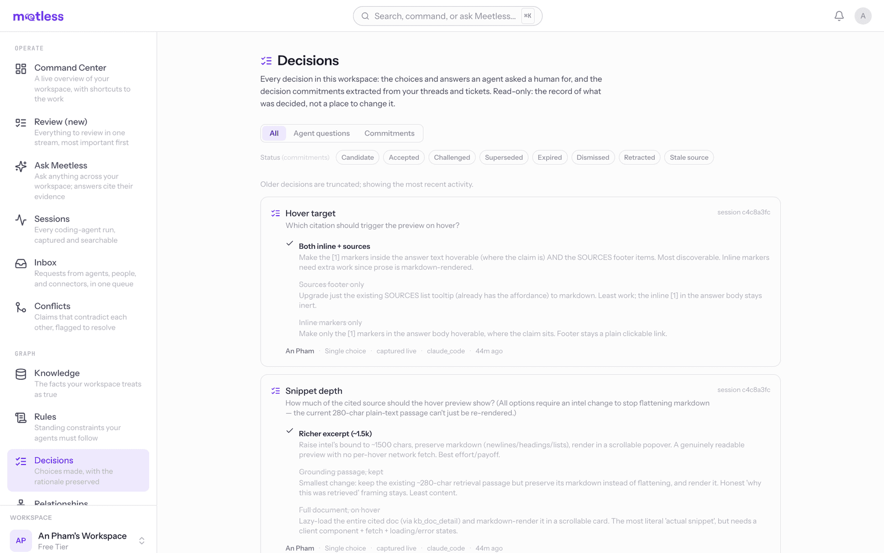Click the Full document, on hover option
The image size is (884, 553).
point(339,510)
